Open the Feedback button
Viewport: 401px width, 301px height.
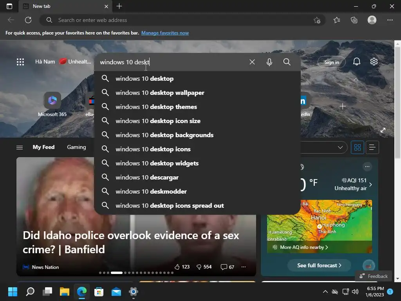(x=373, y=276)
